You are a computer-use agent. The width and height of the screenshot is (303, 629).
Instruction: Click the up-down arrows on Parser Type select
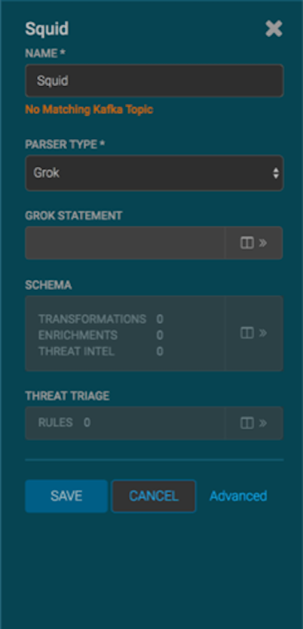(x=276, y=174)
